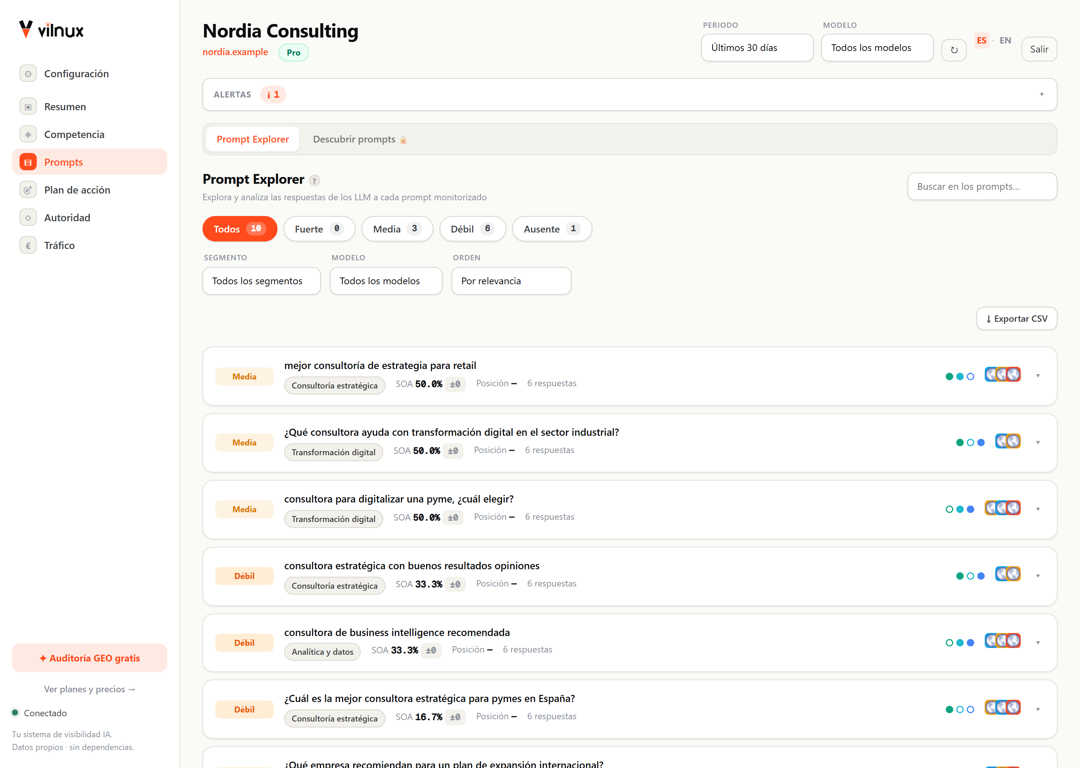Image resolution: width=1080 pixels, height=768 pixels.
Task: Expand the business intelligence prompt row
Action: (1038, 643)
